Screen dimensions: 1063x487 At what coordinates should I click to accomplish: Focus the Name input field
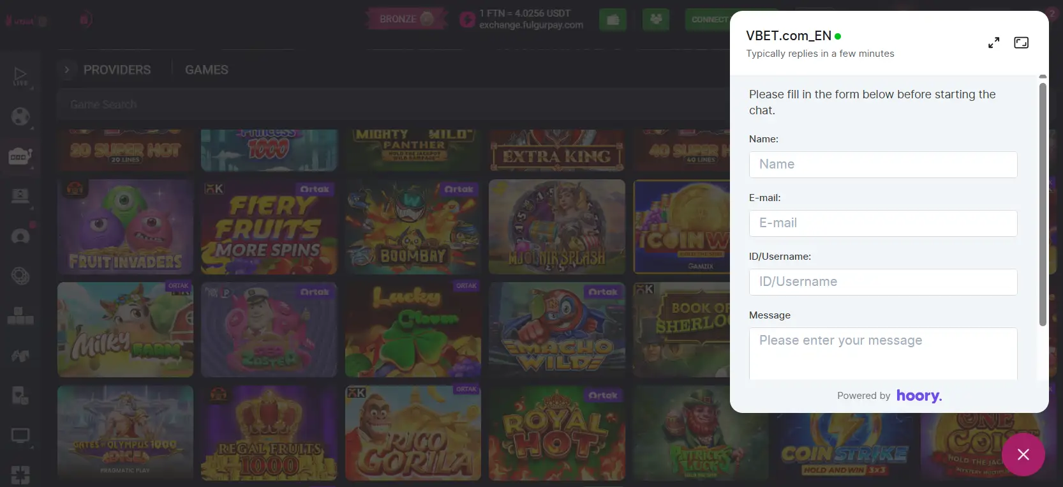883,165
